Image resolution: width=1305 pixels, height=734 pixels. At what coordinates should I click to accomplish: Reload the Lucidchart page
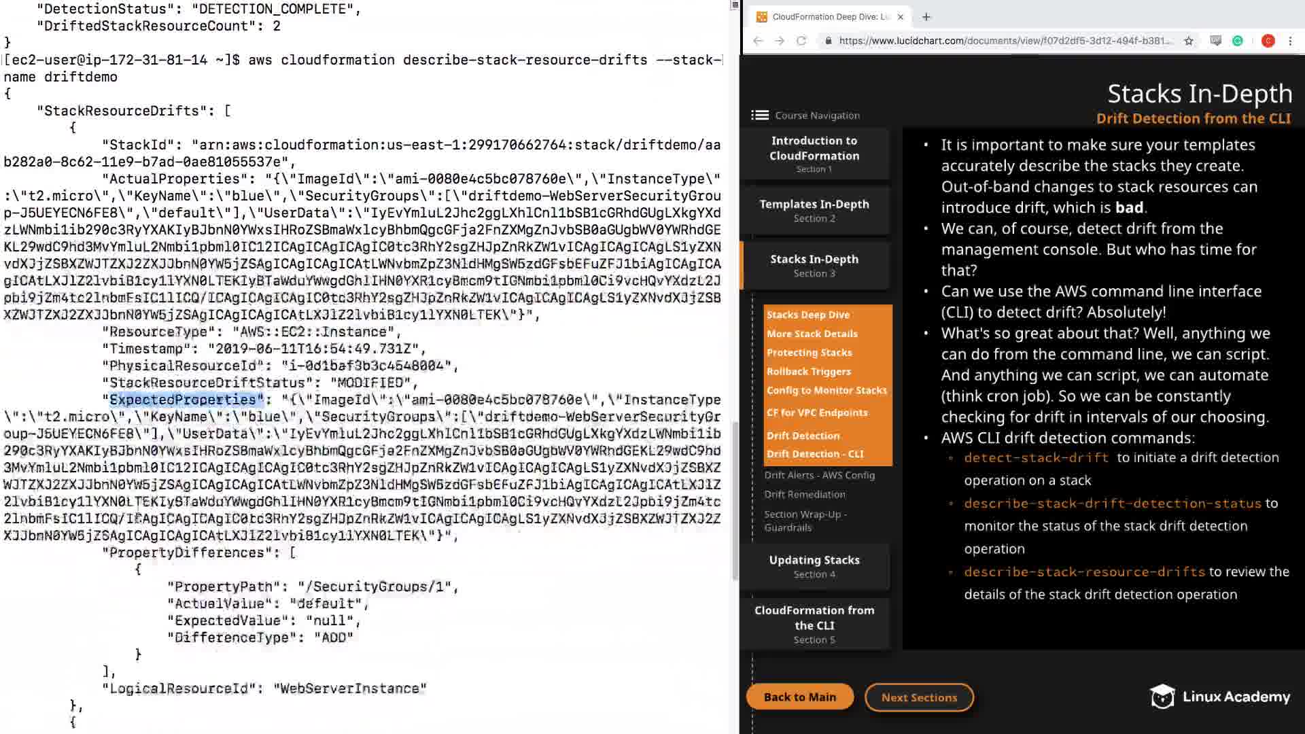click(801, 41)
